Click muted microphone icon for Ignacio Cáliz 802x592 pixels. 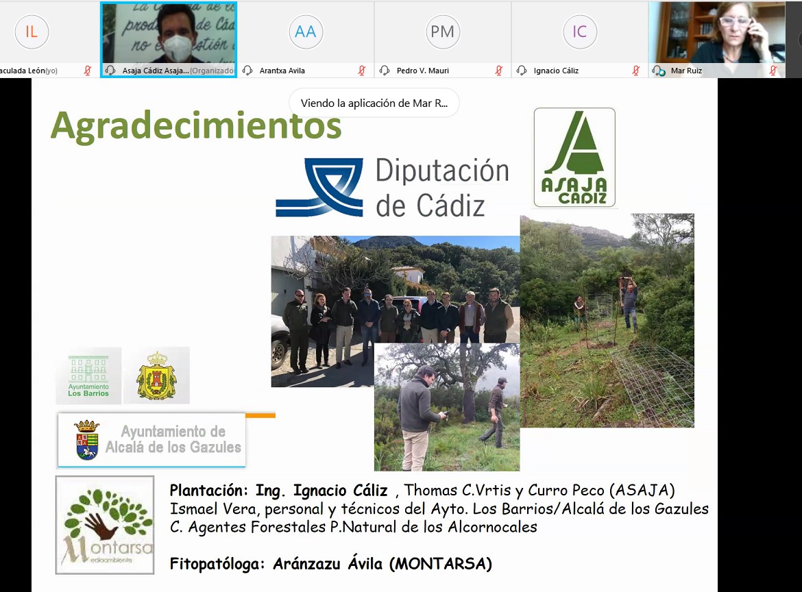(635, 71)
